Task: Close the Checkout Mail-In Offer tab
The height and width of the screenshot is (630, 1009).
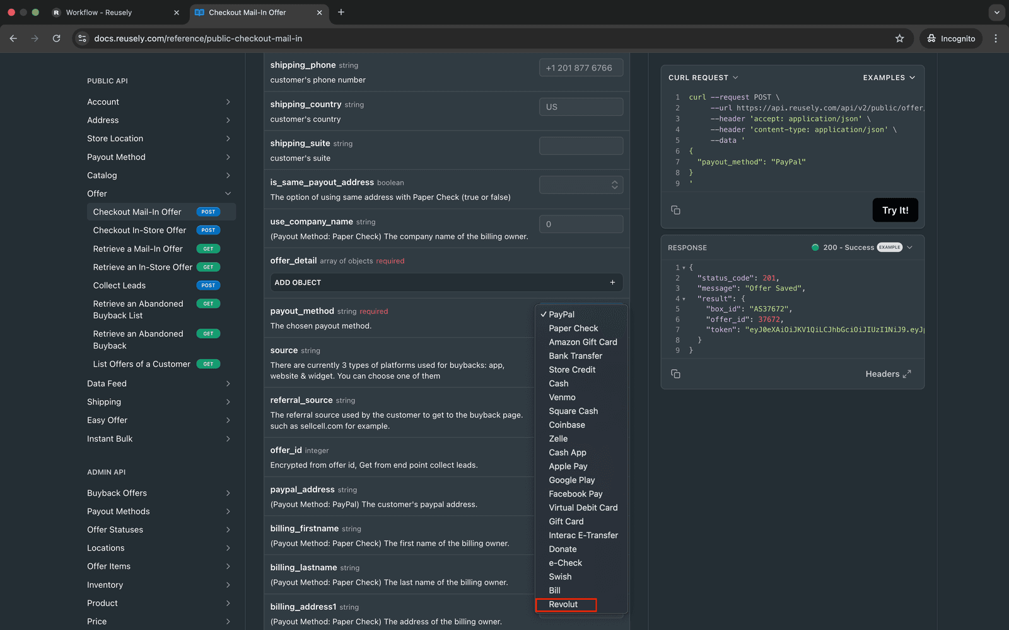Action: [x=319, y=13]
